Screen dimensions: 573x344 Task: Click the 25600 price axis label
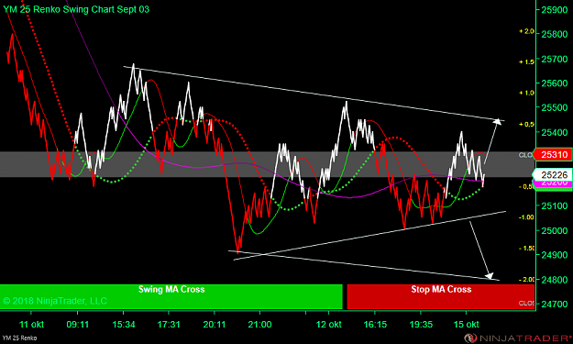[x=555, y=83]
